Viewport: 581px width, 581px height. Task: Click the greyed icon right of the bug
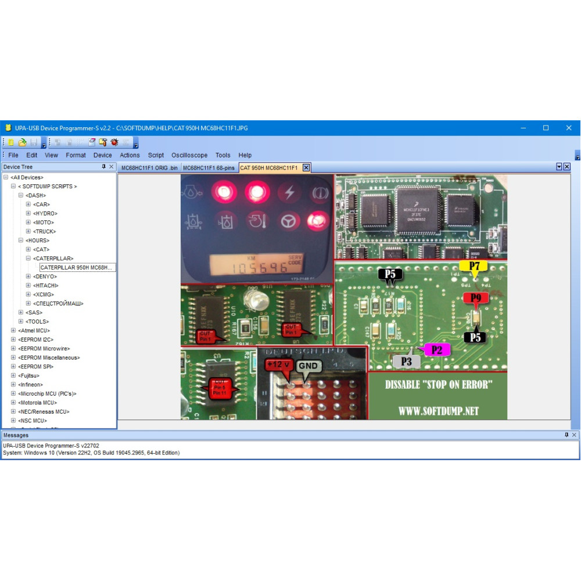click(x=126, y=142)
